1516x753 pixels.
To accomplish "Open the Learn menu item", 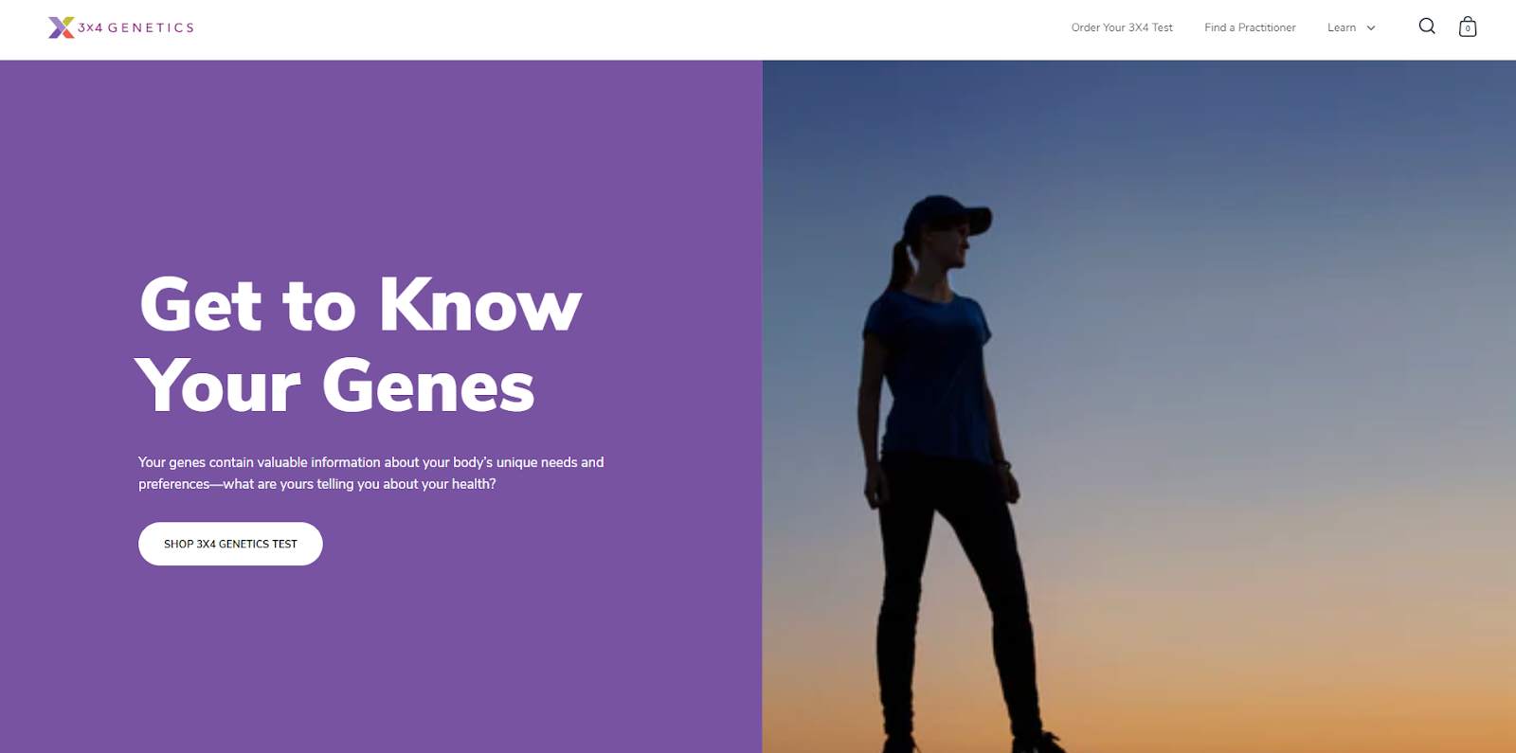I will click(x=1342, y=27).
